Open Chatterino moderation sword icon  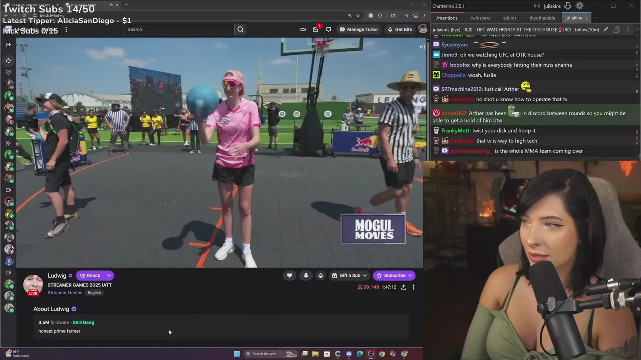[606, 29]
